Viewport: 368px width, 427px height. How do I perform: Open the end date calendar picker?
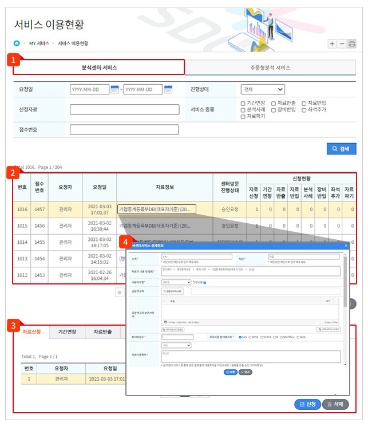[x=168, y=89]
